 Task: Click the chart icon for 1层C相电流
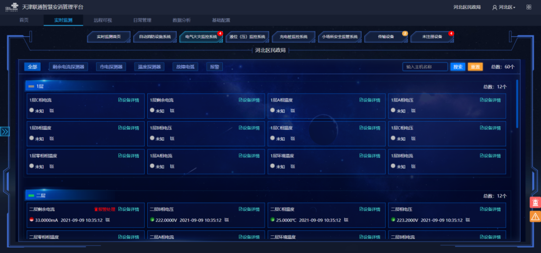52,111
